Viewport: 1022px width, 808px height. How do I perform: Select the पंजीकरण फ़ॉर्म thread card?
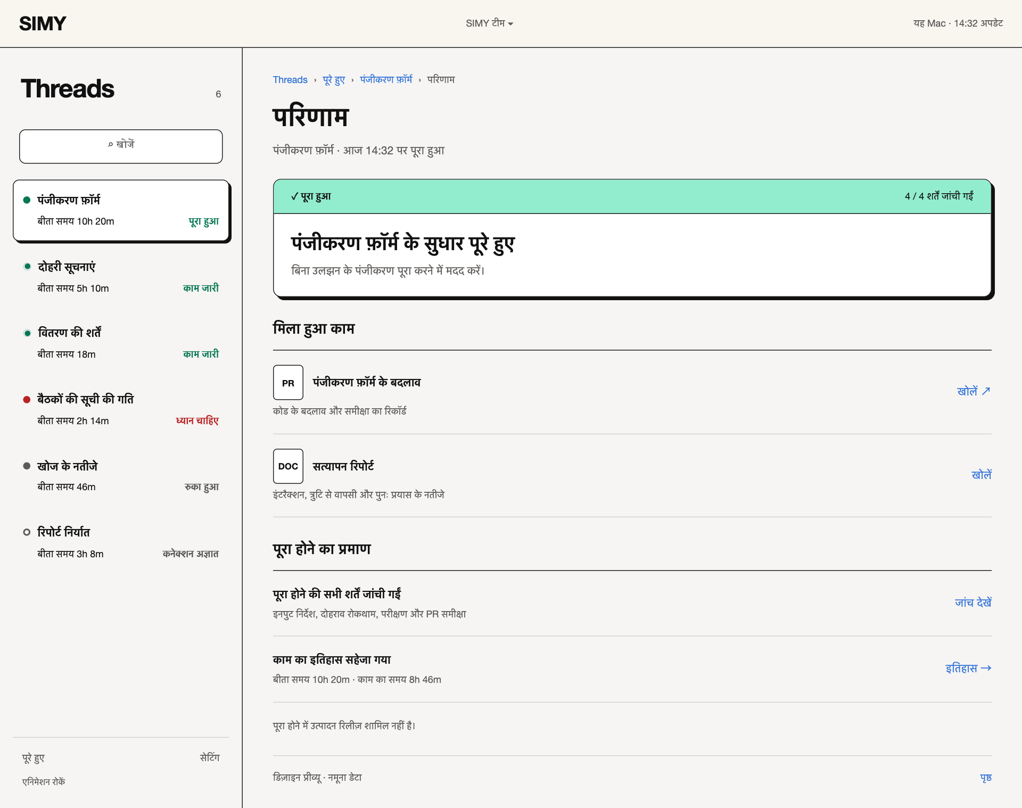(121, 210)
